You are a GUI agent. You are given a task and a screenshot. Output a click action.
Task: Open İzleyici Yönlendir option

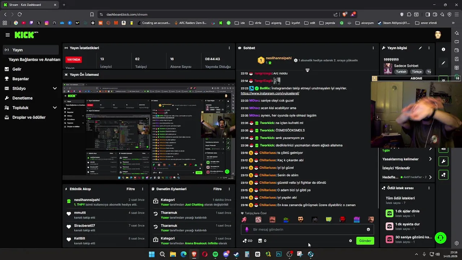396,168
